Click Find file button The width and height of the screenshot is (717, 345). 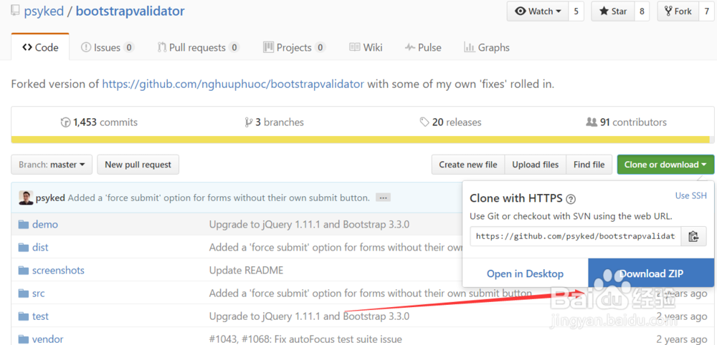pyautogui.click(x=589, y=165)
